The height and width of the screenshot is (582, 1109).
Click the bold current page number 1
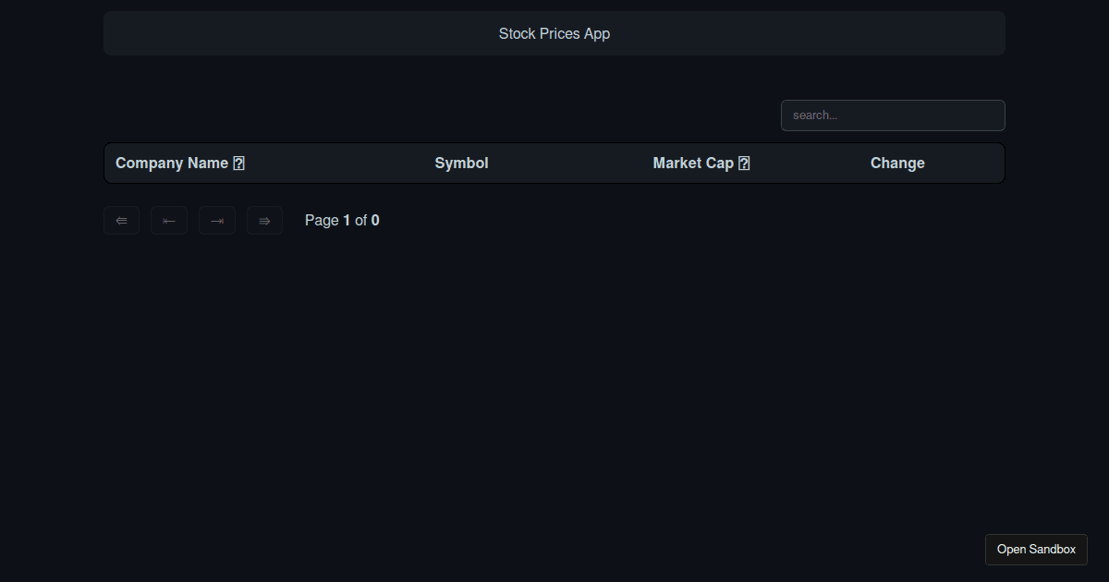[347, 221]
